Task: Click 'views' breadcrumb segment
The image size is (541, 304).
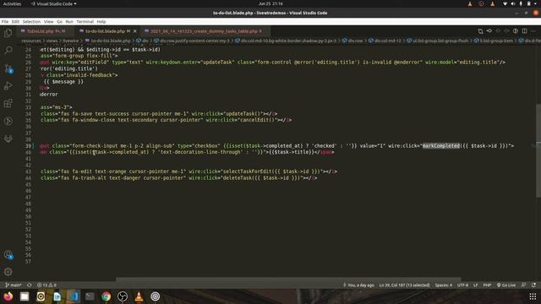Action: coord(52,41)
